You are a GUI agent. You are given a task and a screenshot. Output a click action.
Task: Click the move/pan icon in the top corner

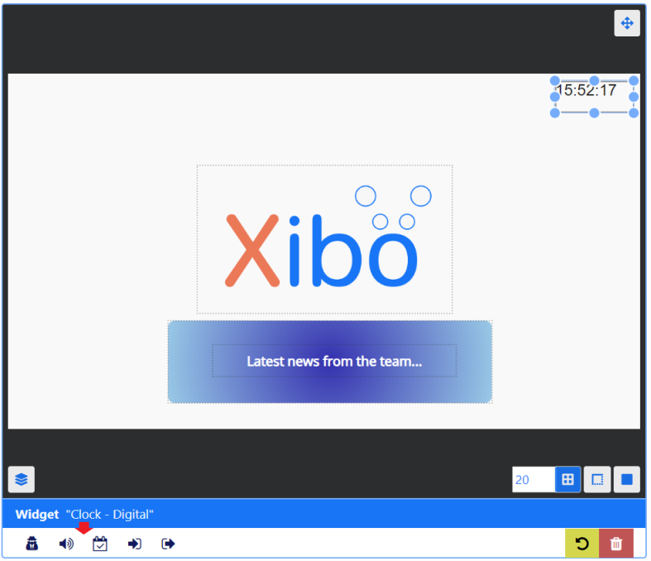[626, 23]
